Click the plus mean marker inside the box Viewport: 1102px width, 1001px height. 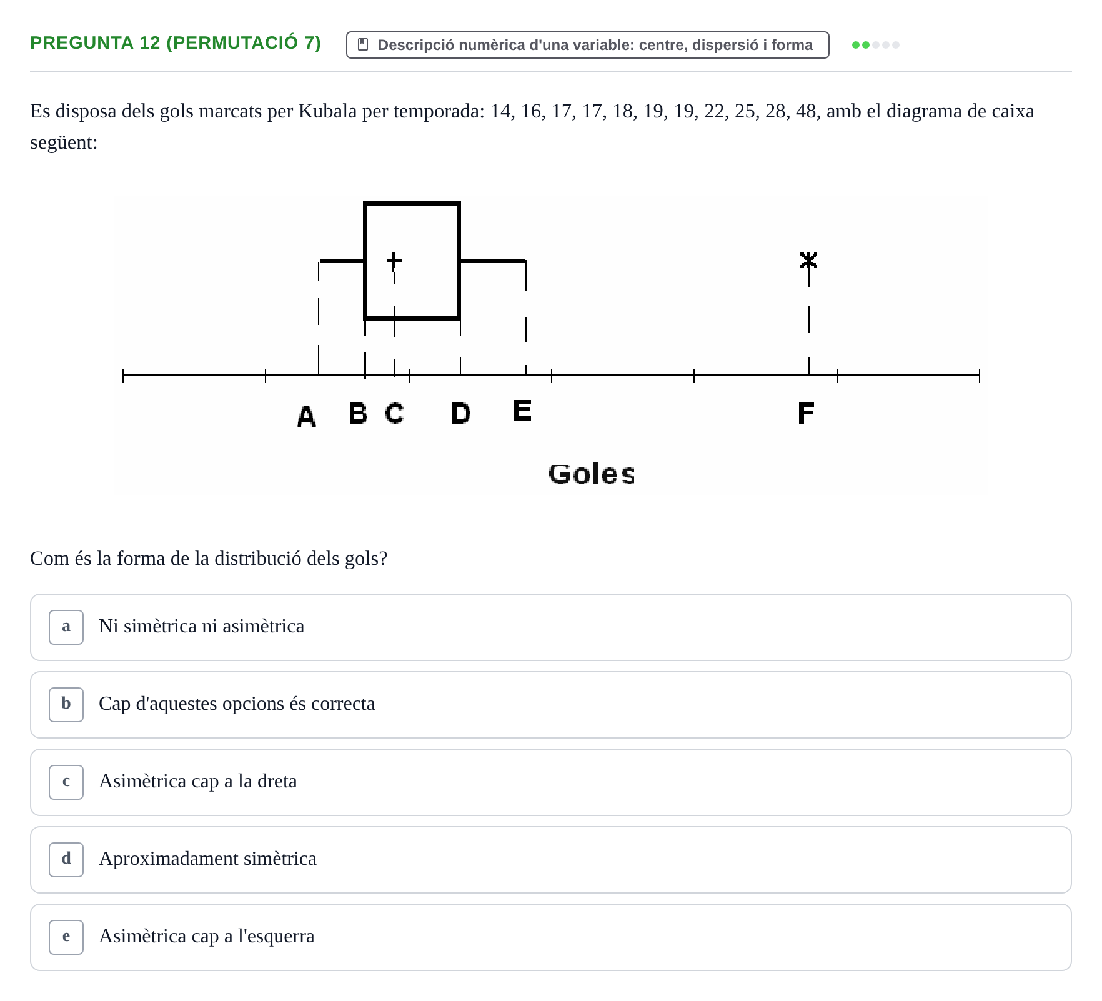[394, 259]
